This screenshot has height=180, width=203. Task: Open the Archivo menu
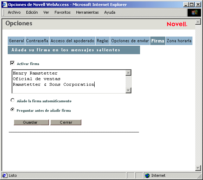click(14, 12)
